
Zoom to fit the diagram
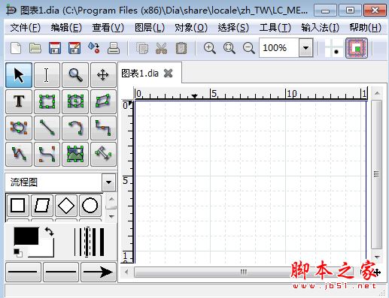pos(229,48)
